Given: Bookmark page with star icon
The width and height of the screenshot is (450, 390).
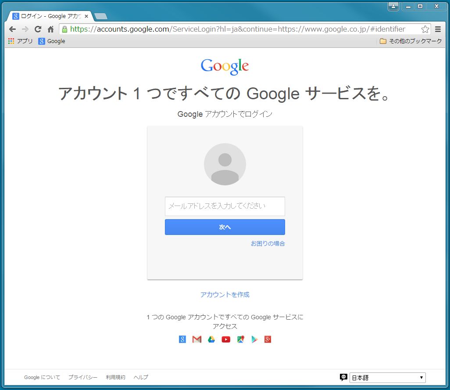Looking at the screenshot, I should pyautogui.click(x=425, y=29).
